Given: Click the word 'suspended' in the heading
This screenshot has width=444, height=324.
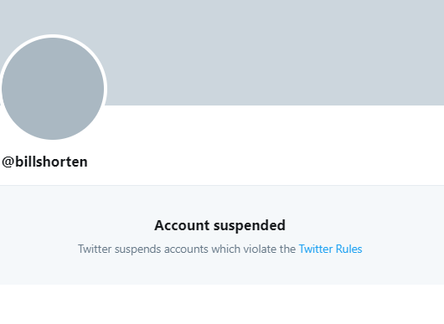Looking at the screenshot, I should tap(250, 226).
